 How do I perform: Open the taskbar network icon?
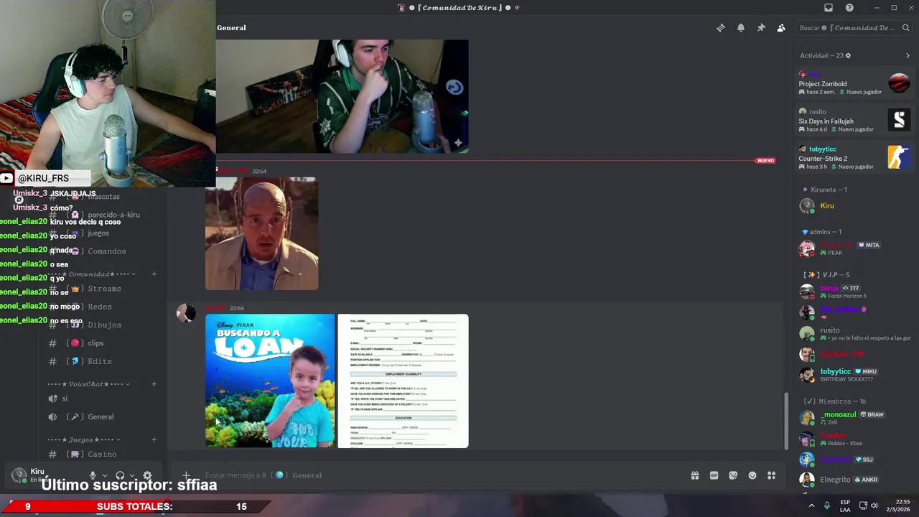click(863, 506)
